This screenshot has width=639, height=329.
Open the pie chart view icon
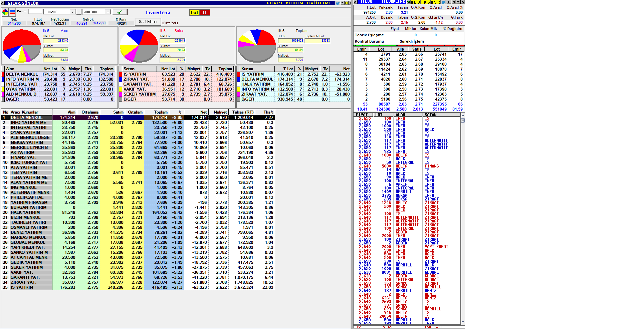click(x=5, y=12)
